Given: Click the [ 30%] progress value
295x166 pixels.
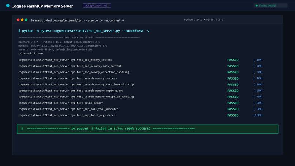Looking at the screenshot, I should (x=258, y=72).
